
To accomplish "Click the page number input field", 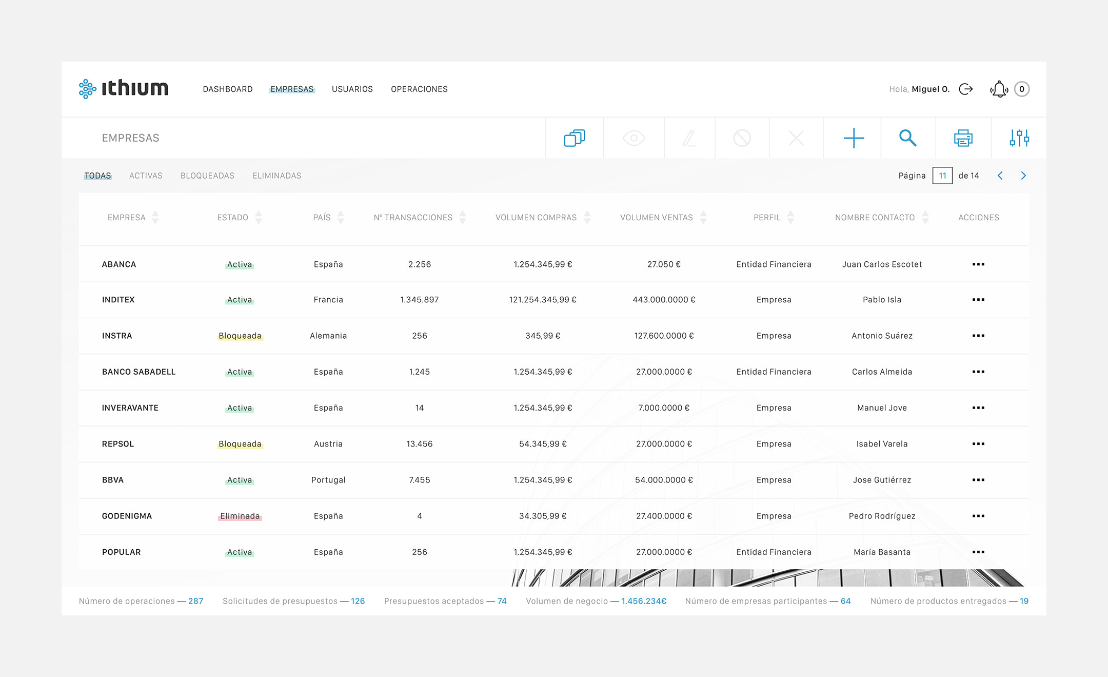I will (942, 176).
